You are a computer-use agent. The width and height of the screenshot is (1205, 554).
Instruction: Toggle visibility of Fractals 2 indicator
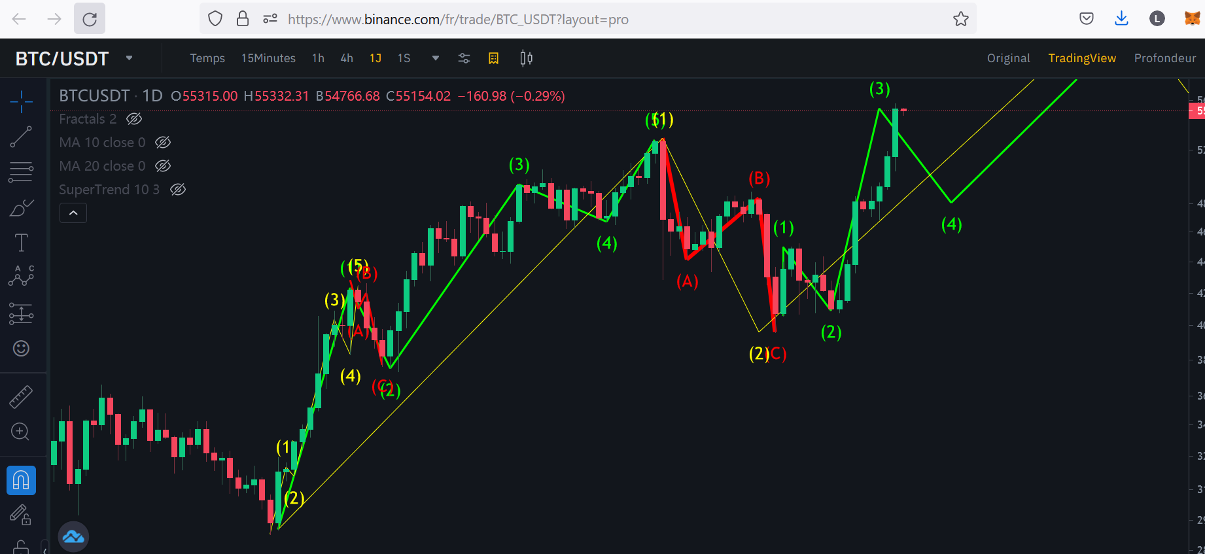pos(134,119)
